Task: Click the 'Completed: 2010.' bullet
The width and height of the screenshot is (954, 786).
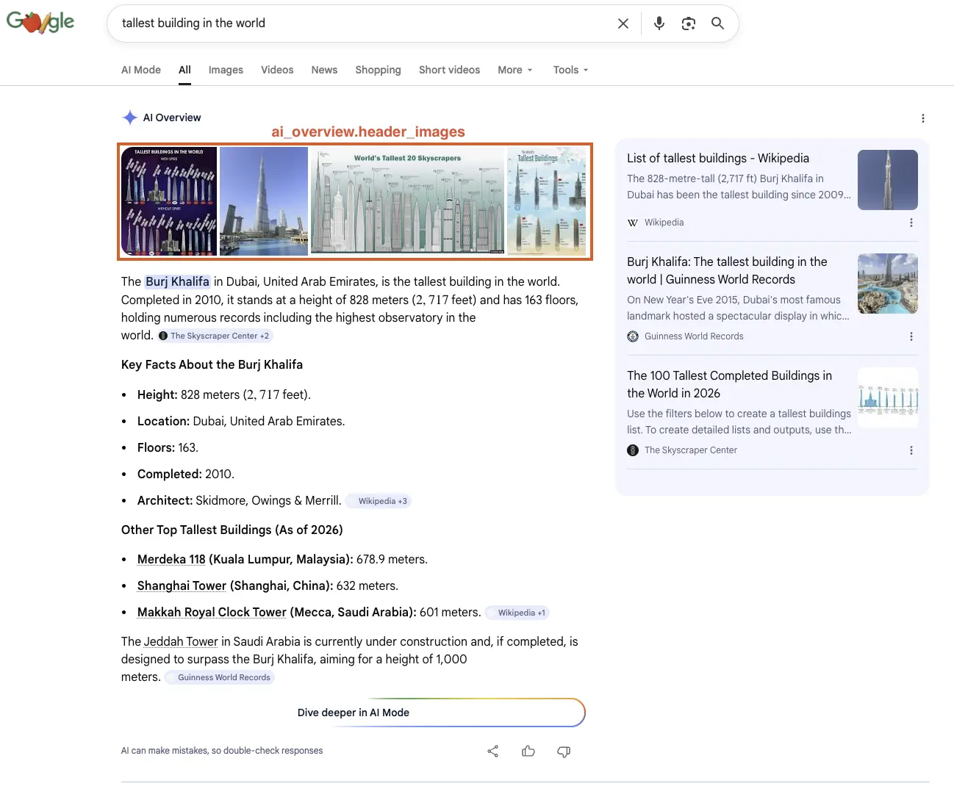Action: point(186,474)
